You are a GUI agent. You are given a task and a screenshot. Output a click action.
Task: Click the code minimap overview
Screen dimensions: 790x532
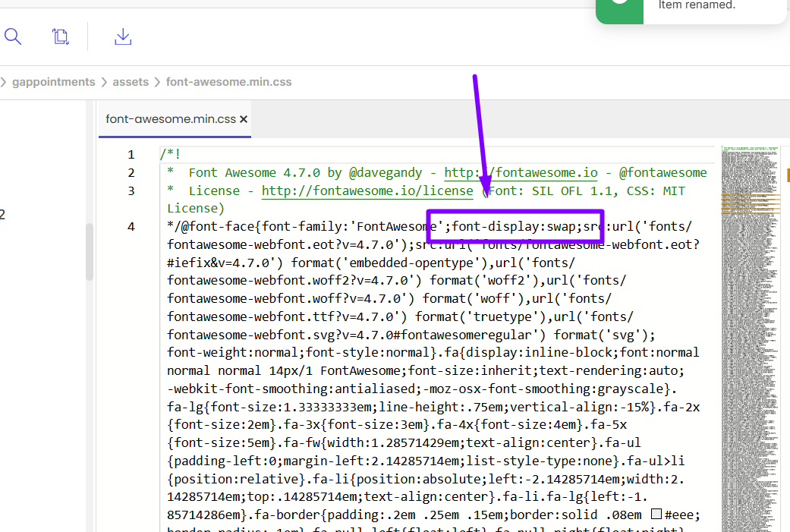751,338
